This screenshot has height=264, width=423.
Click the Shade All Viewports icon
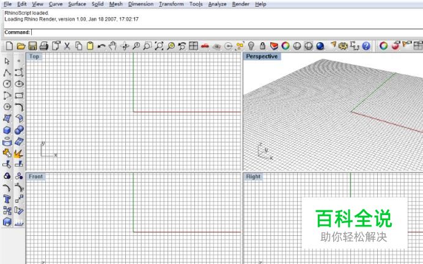308,46
